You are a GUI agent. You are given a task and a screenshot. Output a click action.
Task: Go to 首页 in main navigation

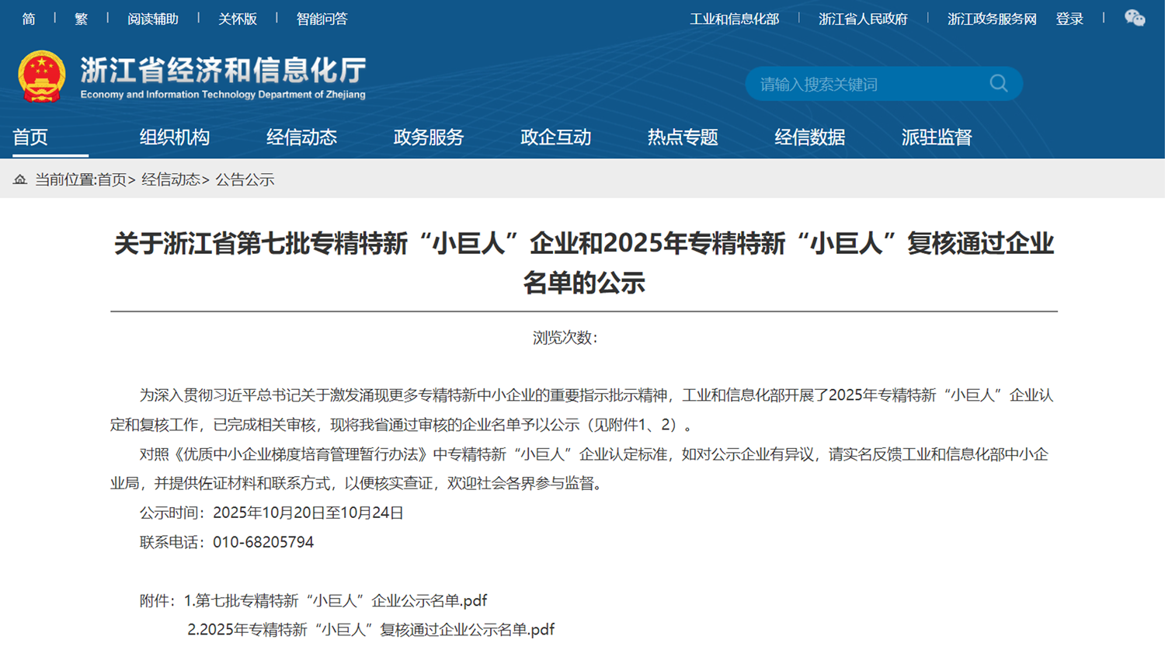click(30, 137)
